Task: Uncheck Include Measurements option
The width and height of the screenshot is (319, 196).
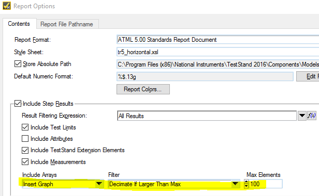Action: point(25,162)
